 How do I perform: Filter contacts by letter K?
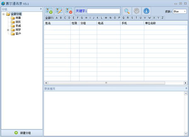tap(98, 18)
